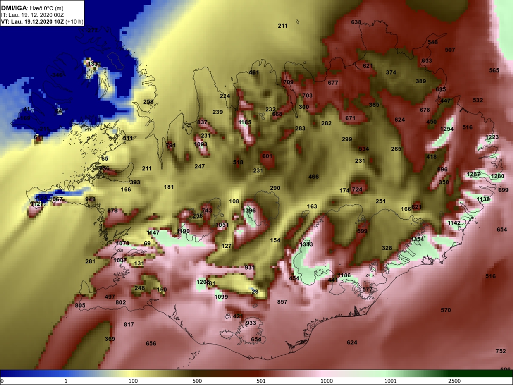This screenshot has height=385, width=513.
Task: Click the title text 'DMI/IGA: Hæð 0°C (m)'
Action: pyautogui.click(x=32, y=8)
